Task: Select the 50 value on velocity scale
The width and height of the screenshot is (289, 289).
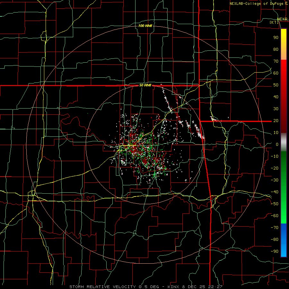Action: tap(276, 85)
